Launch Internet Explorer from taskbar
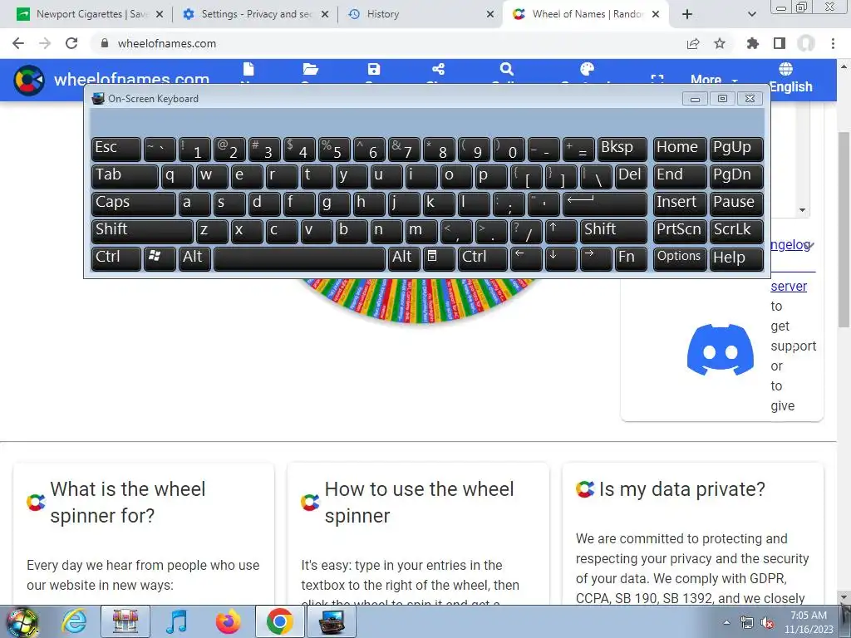This screenshot has width=851, height=638. tap(74, 621)
